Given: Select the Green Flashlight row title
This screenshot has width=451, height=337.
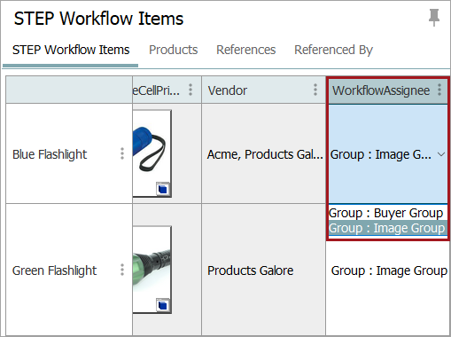Looking at the screenshot, I should [54, 270].
